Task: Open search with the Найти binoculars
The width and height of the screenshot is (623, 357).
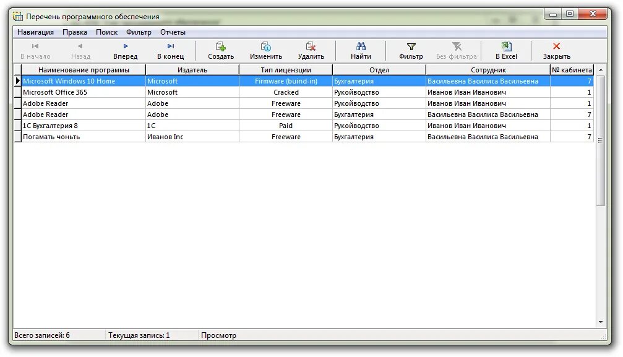Action: coord(361,51)
